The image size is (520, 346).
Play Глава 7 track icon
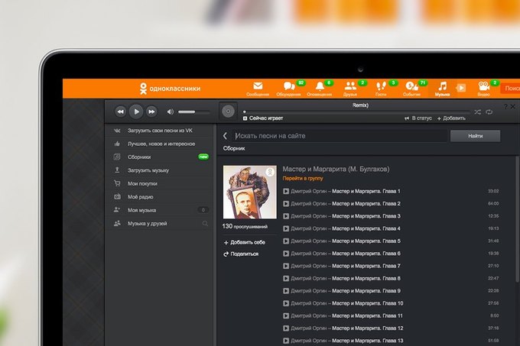[286, 266]
